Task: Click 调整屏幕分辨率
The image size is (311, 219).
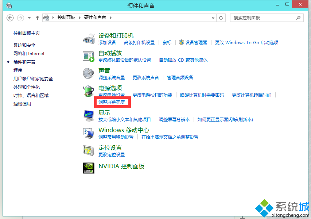Action: pos(174,120)
